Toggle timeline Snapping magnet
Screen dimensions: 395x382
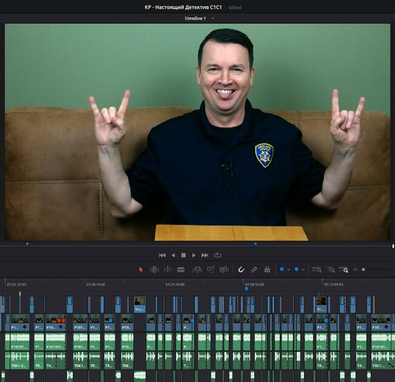coord(241,270)
